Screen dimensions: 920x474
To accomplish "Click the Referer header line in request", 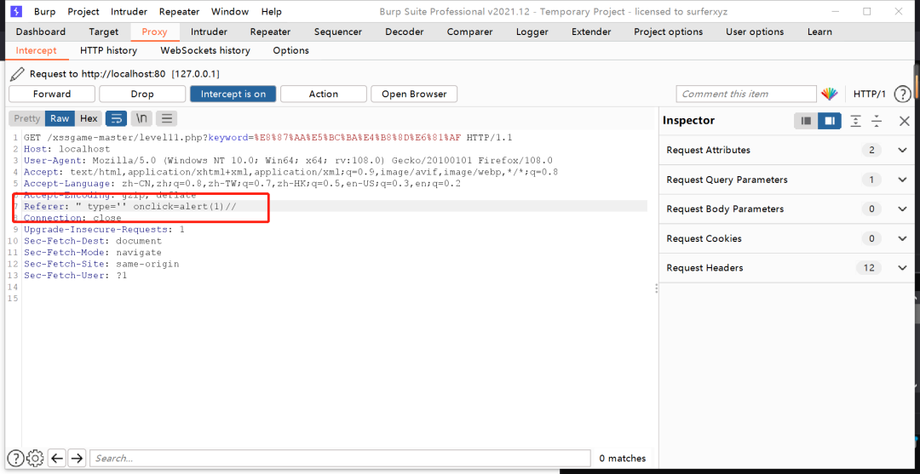I will click(130, 206).
